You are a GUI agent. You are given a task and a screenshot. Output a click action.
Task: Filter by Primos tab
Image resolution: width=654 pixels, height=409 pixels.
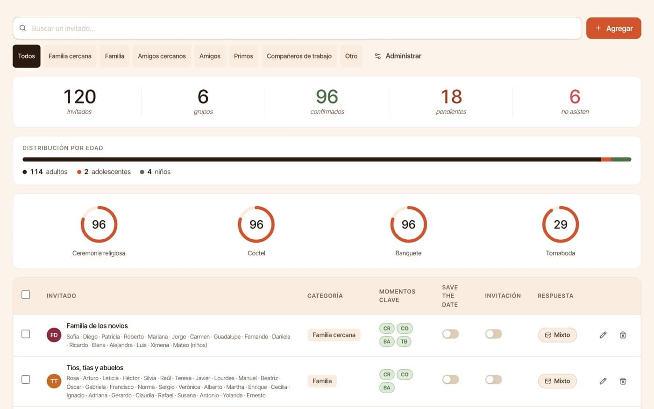point(243,56)
